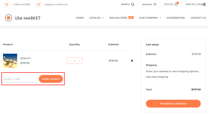Open the Catalog menu
This screenshot has height=116, width=208.
(95, 18)
